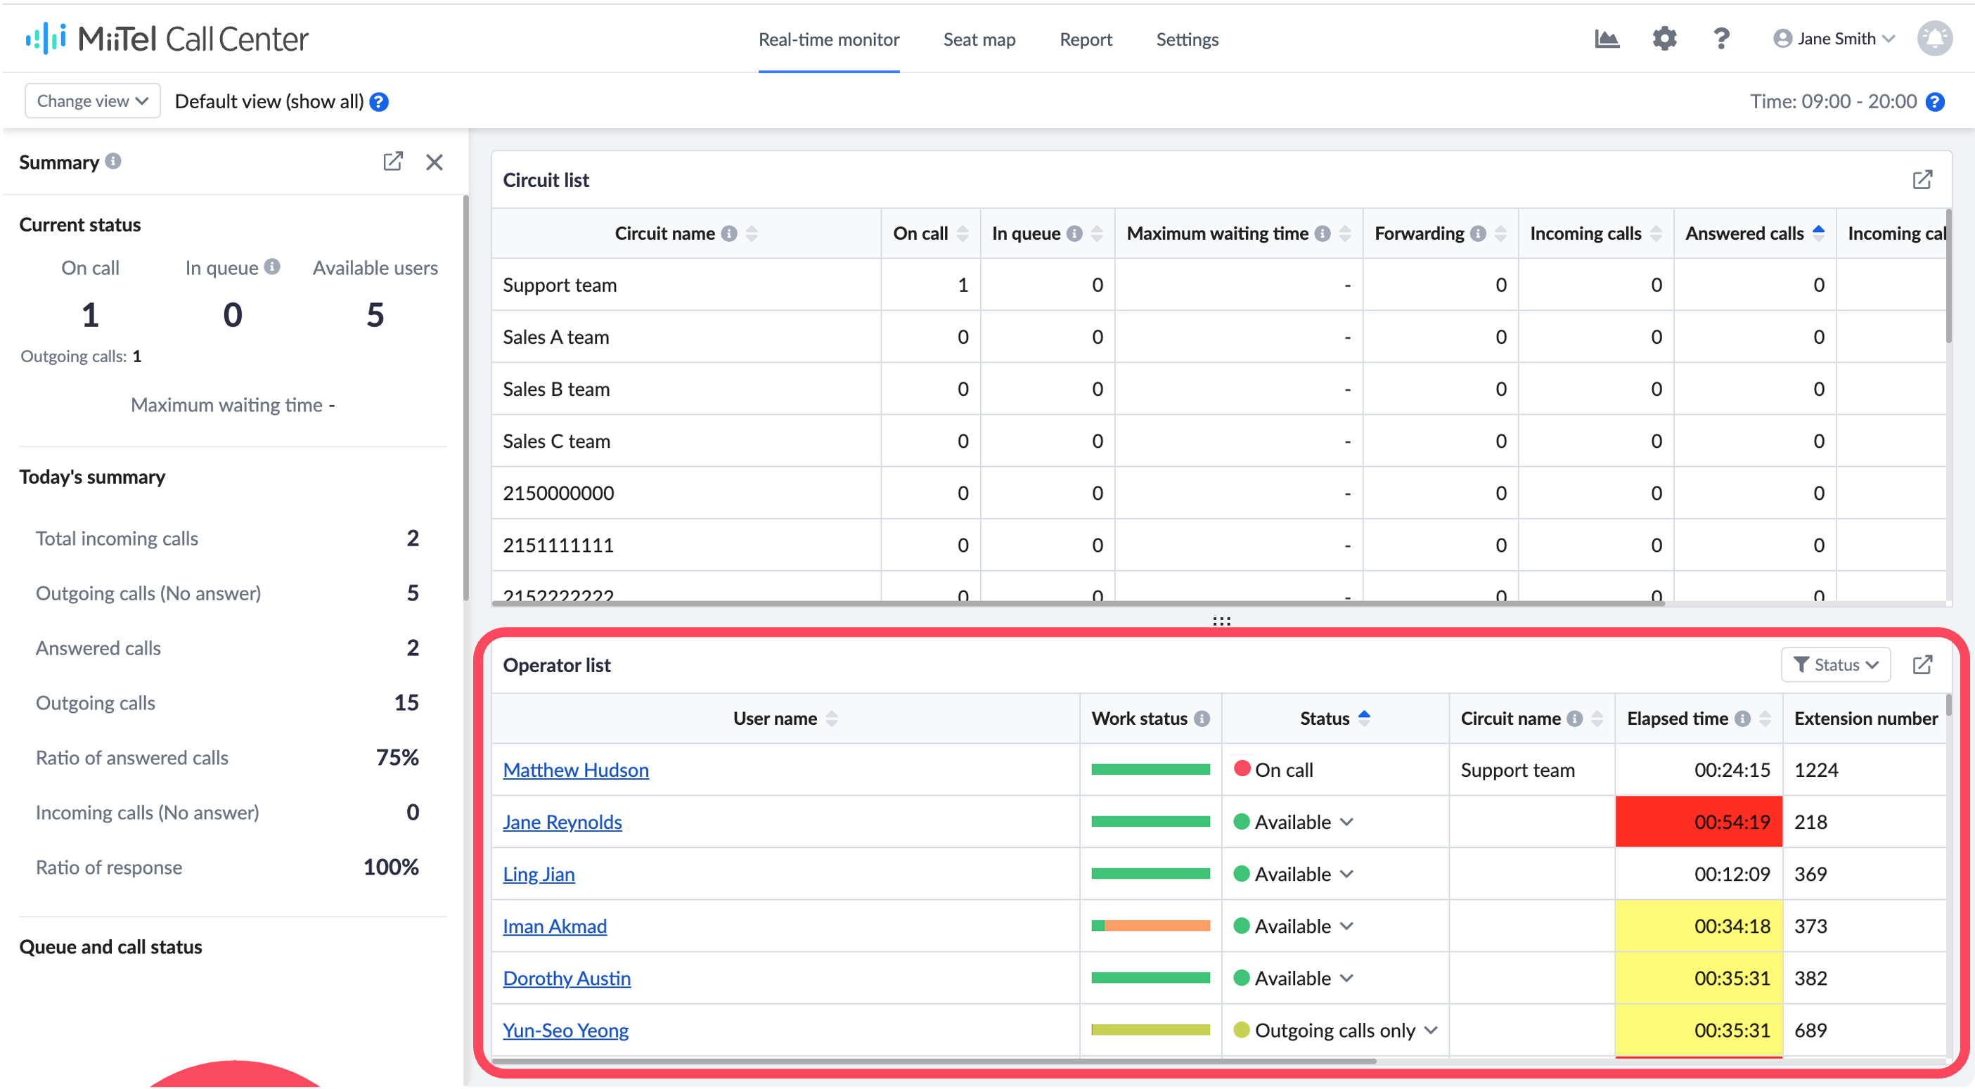
Task: Click help icon beside Default view label
Action: click(379, 101)
